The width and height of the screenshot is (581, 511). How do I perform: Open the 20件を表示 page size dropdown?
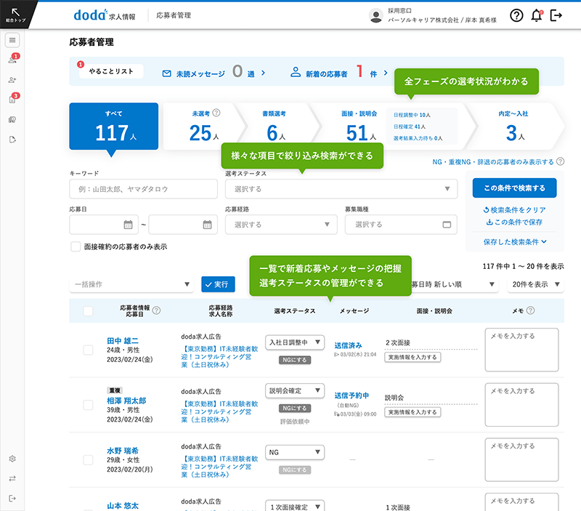[535, 284]
